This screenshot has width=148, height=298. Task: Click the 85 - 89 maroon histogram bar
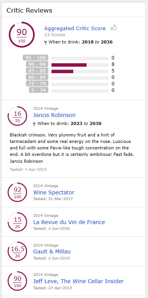63,72
